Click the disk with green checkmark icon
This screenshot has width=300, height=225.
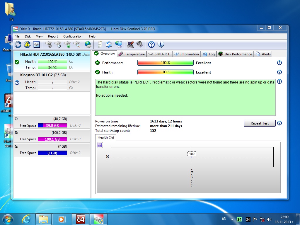pos(67,45)
